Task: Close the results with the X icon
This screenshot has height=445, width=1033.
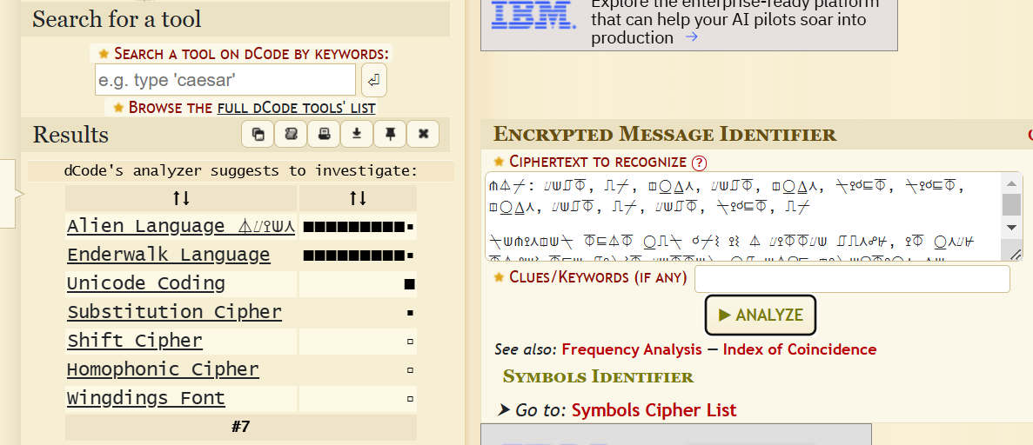Action: [x=423, y=134]
